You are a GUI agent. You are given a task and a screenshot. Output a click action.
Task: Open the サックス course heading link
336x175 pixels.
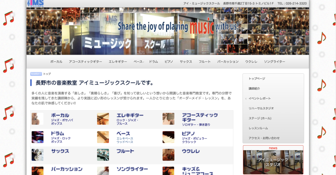(60, 151)
